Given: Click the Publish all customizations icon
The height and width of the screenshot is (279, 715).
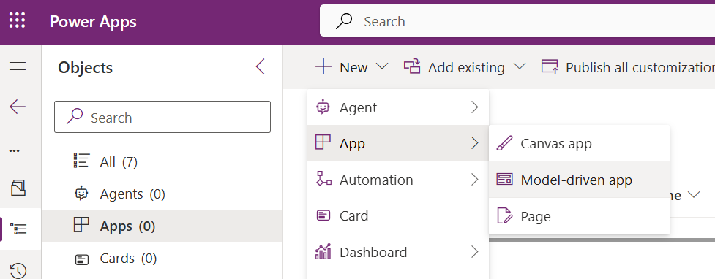Looking at the screenshot, I should click(550, 67).
